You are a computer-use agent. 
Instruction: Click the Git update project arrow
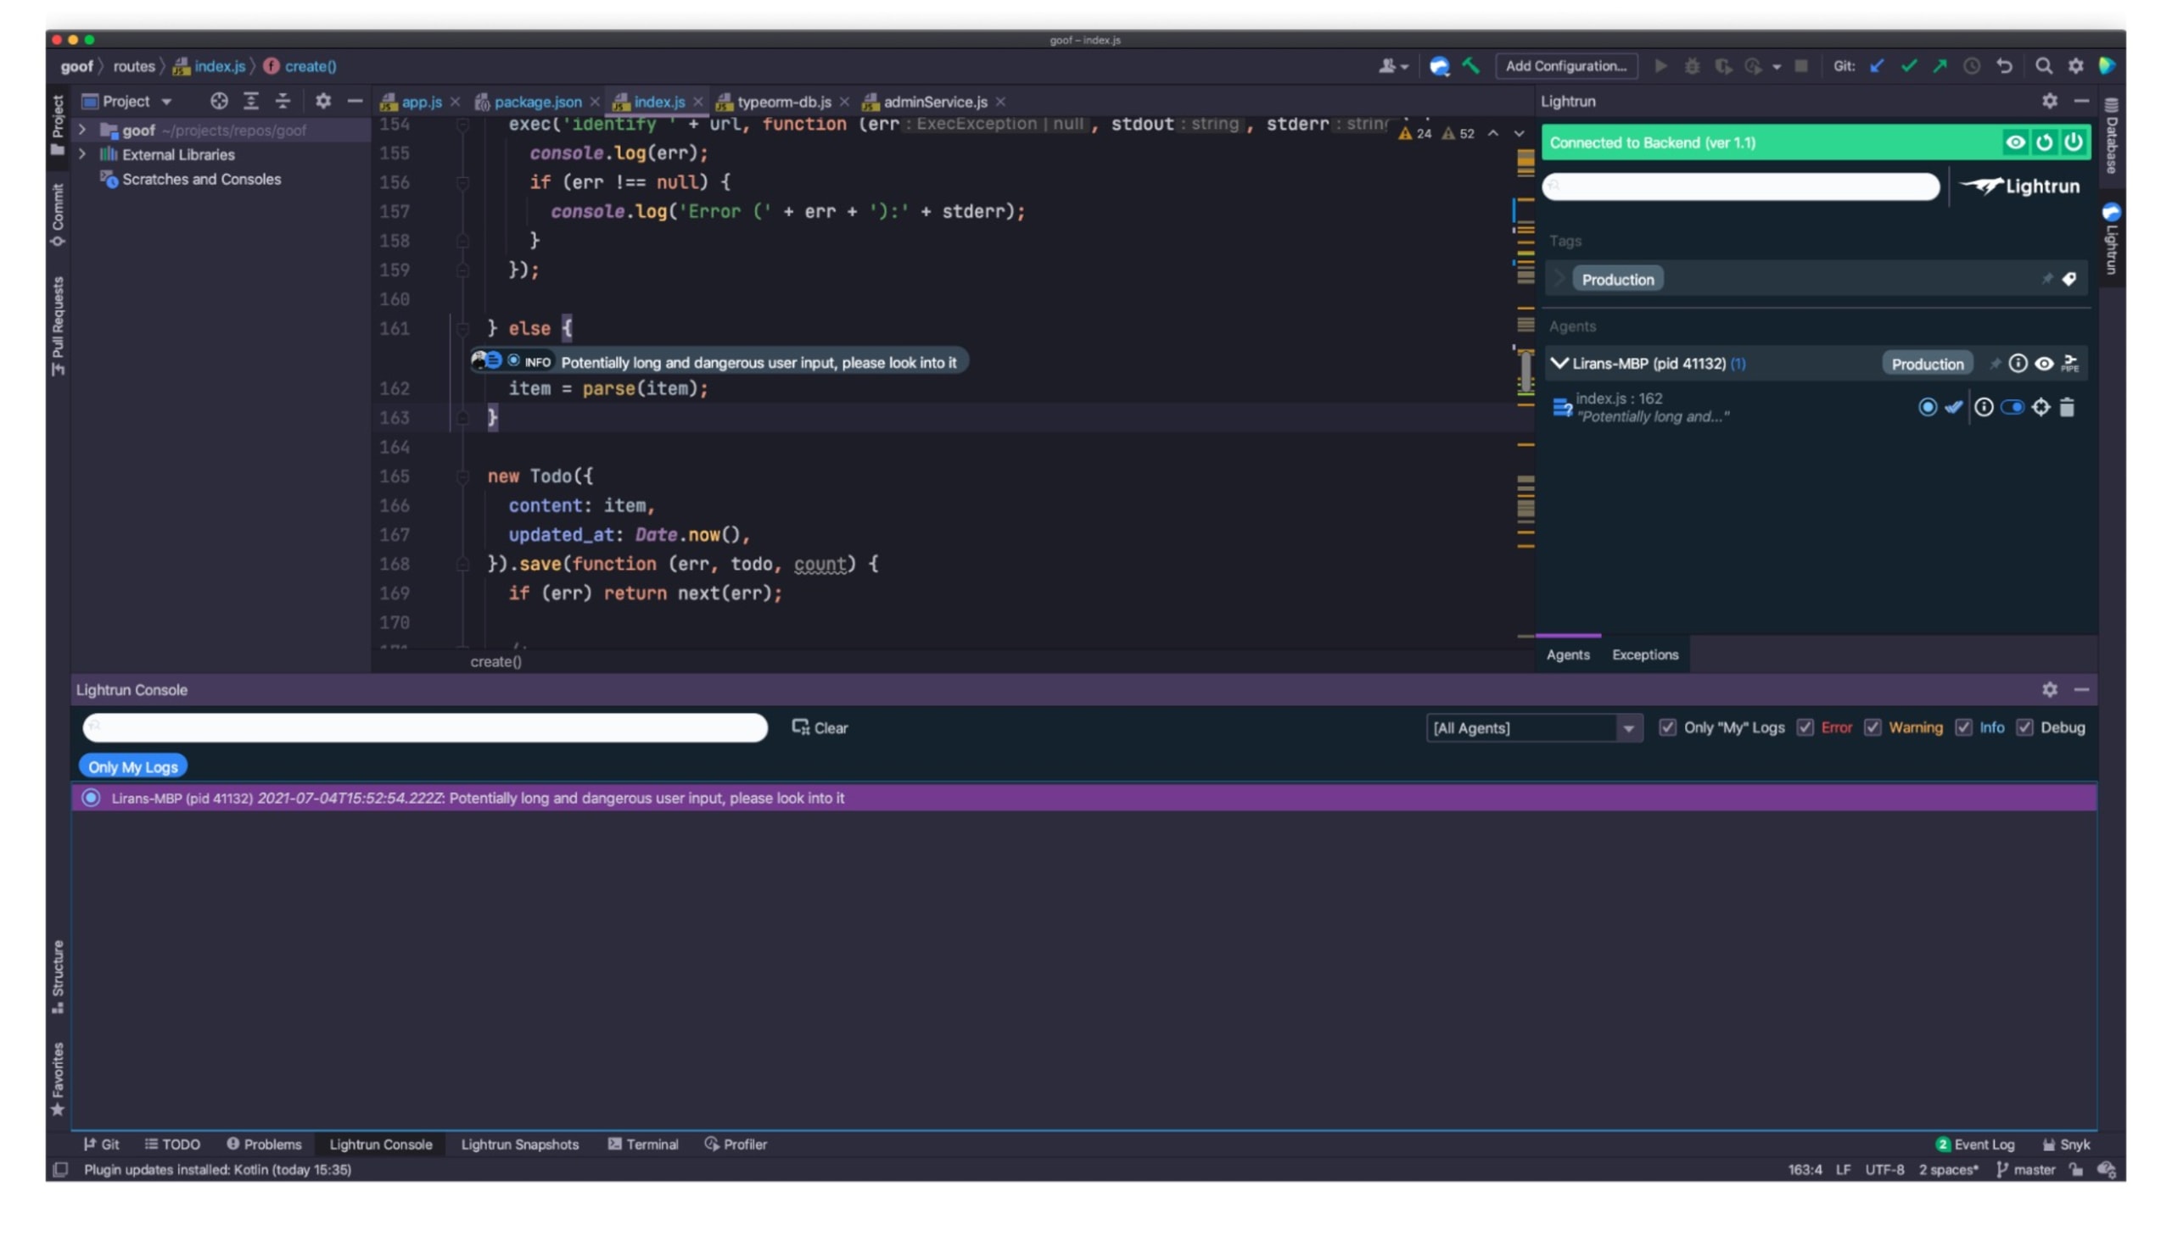click(1876, 65)
